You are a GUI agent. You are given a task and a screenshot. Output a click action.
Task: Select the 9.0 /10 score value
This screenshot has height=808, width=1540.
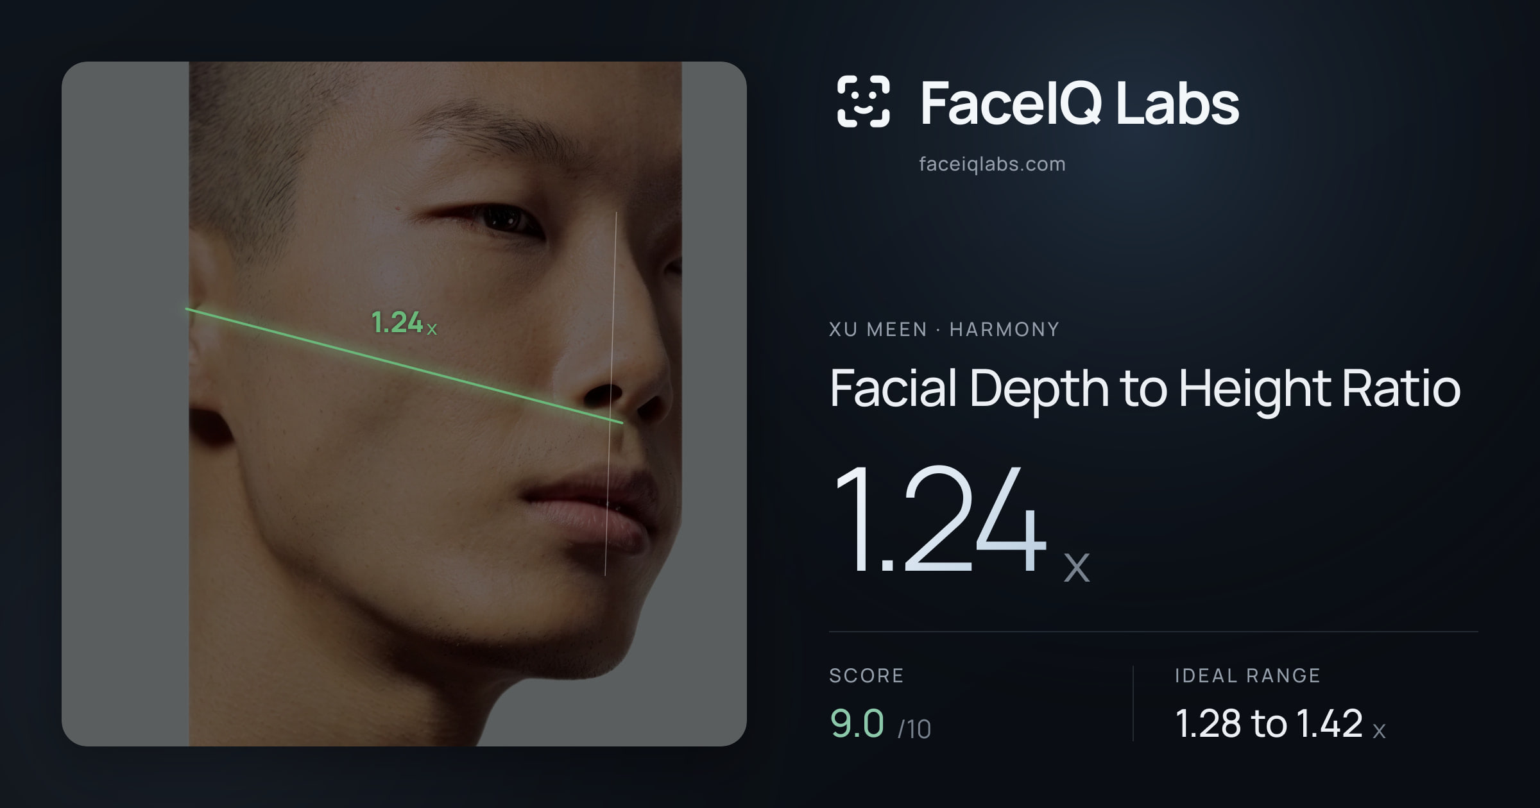[x=880, y=724]
